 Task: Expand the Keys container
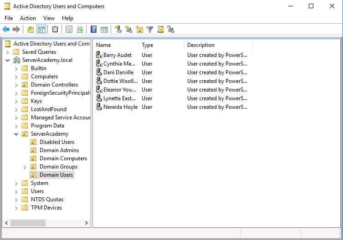tap(16, 102)
